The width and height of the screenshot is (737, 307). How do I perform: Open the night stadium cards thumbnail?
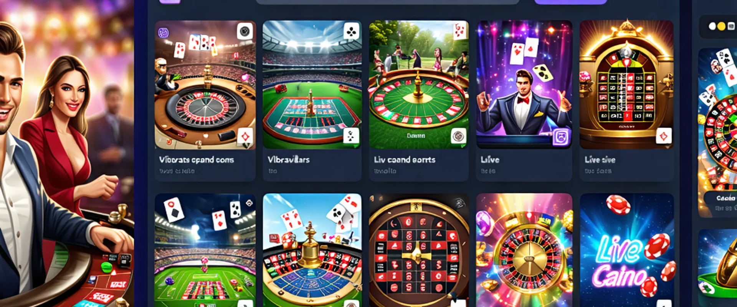(x=205, y=250)
